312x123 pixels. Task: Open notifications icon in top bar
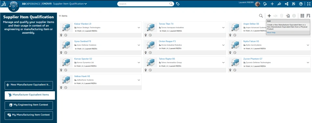pyautogui.click(x=265, y=4)
